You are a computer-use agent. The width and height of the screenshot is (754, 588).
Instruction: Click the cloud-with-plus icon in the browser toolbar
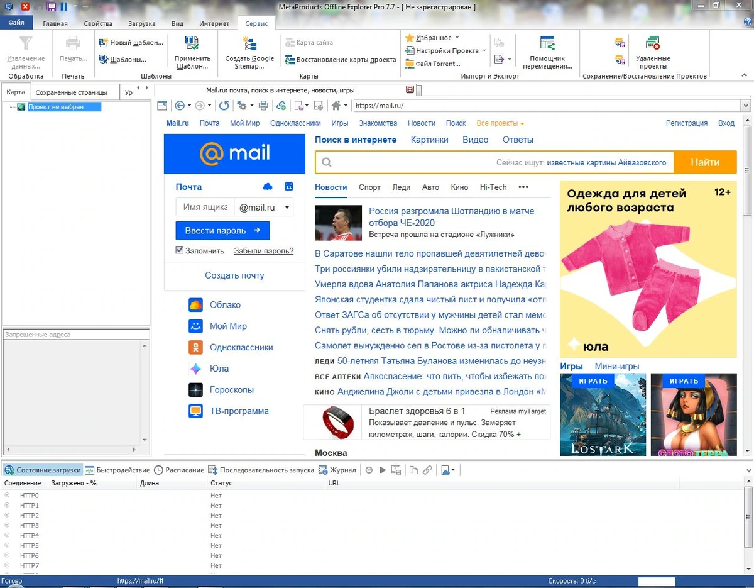tap(281, 106)
